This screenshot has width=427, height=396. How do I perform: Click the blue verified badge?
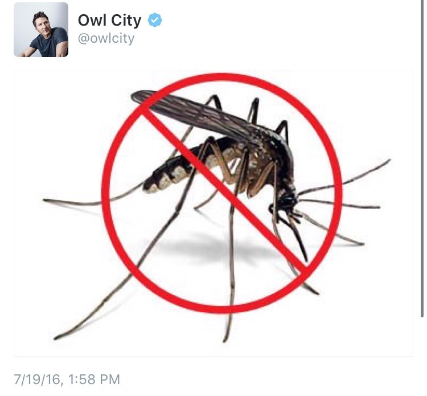point(155,20)
